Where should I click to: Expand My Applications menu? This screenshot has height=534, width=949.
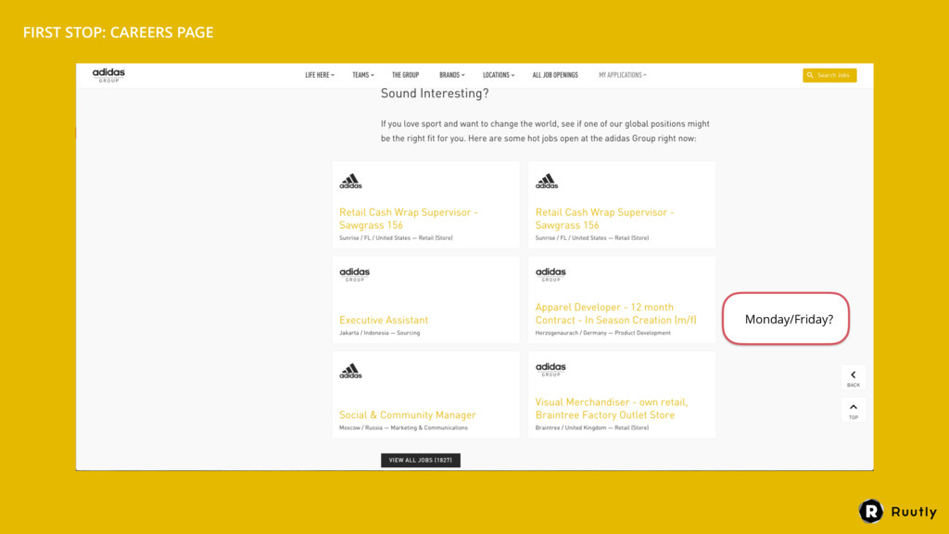tap(623, 75)
